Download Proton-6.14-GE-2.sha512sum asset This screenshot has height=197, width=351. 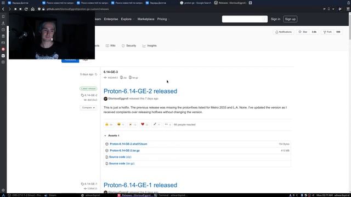pyautogui.click(x=128, y=144)
